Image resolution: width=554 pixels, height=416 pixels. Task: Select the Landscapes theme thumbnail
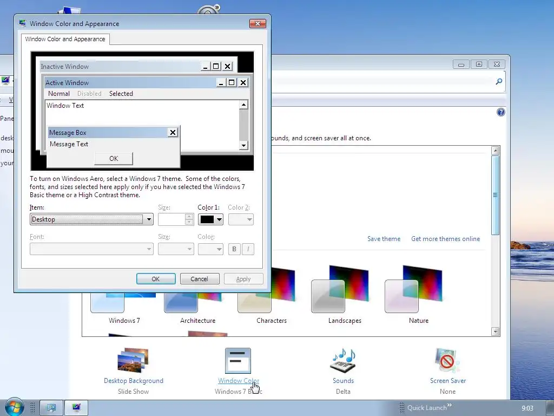pyautogui.click(x=340, y=289)
